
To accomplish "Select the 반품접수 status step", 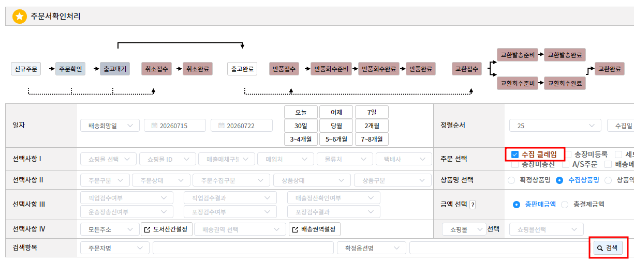I will coord(285,69).
